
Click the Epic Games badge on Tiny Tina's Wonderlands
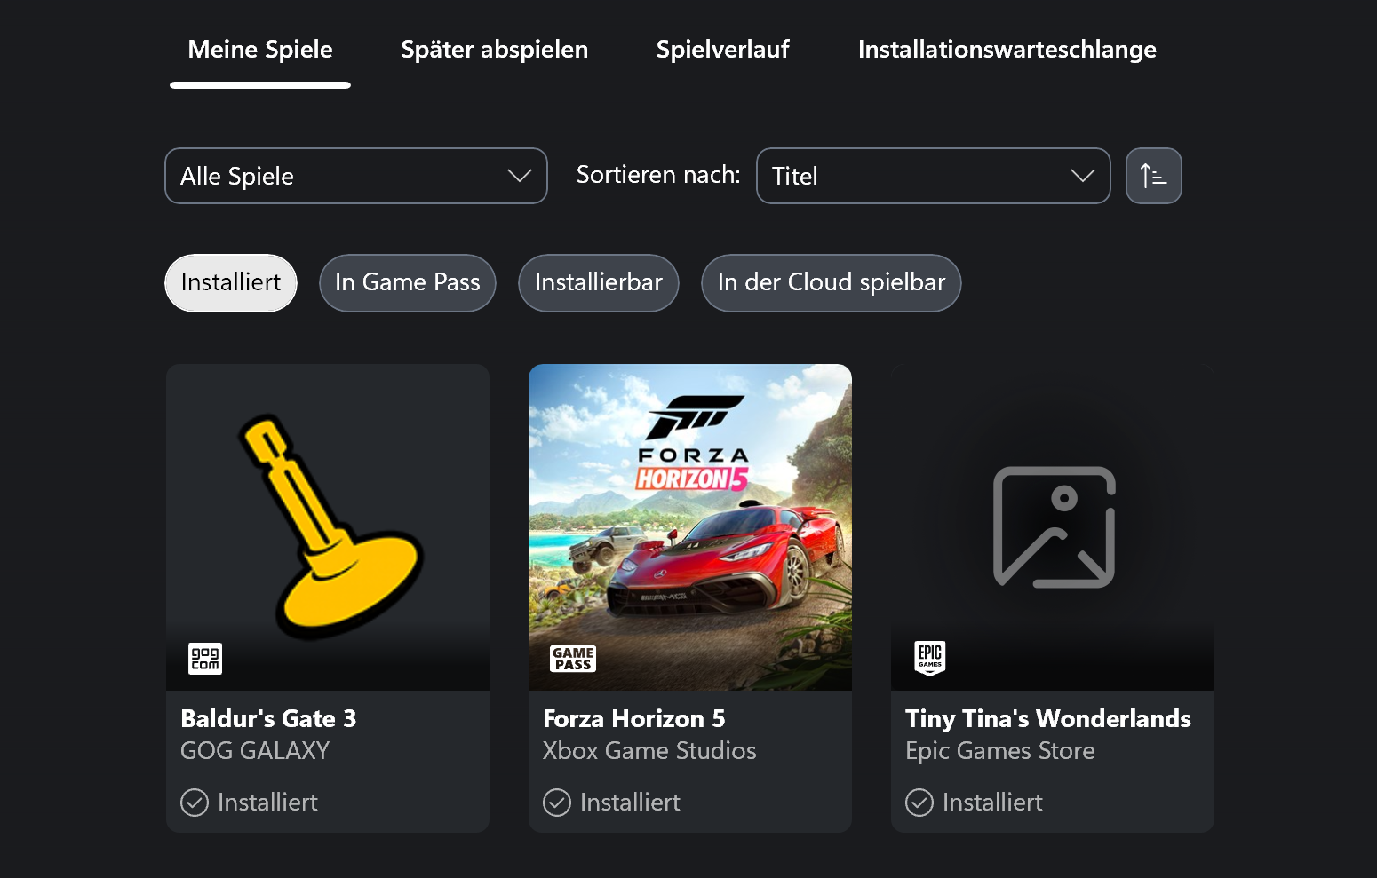coord(930,658)
